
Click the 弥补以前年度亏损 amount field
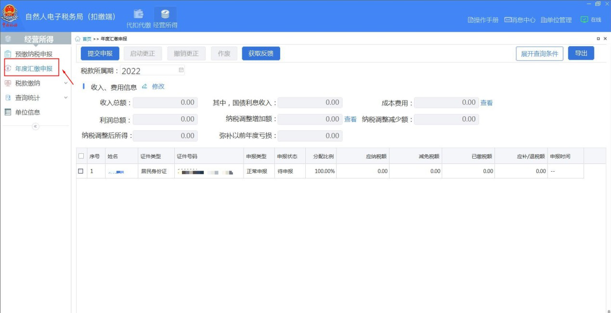pyautogui.click(x=310, y=136)
